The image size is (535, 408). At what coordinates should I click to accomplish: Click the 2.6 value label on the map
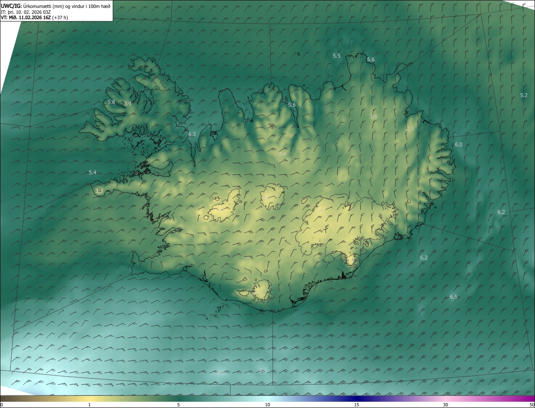pos(374,116)
